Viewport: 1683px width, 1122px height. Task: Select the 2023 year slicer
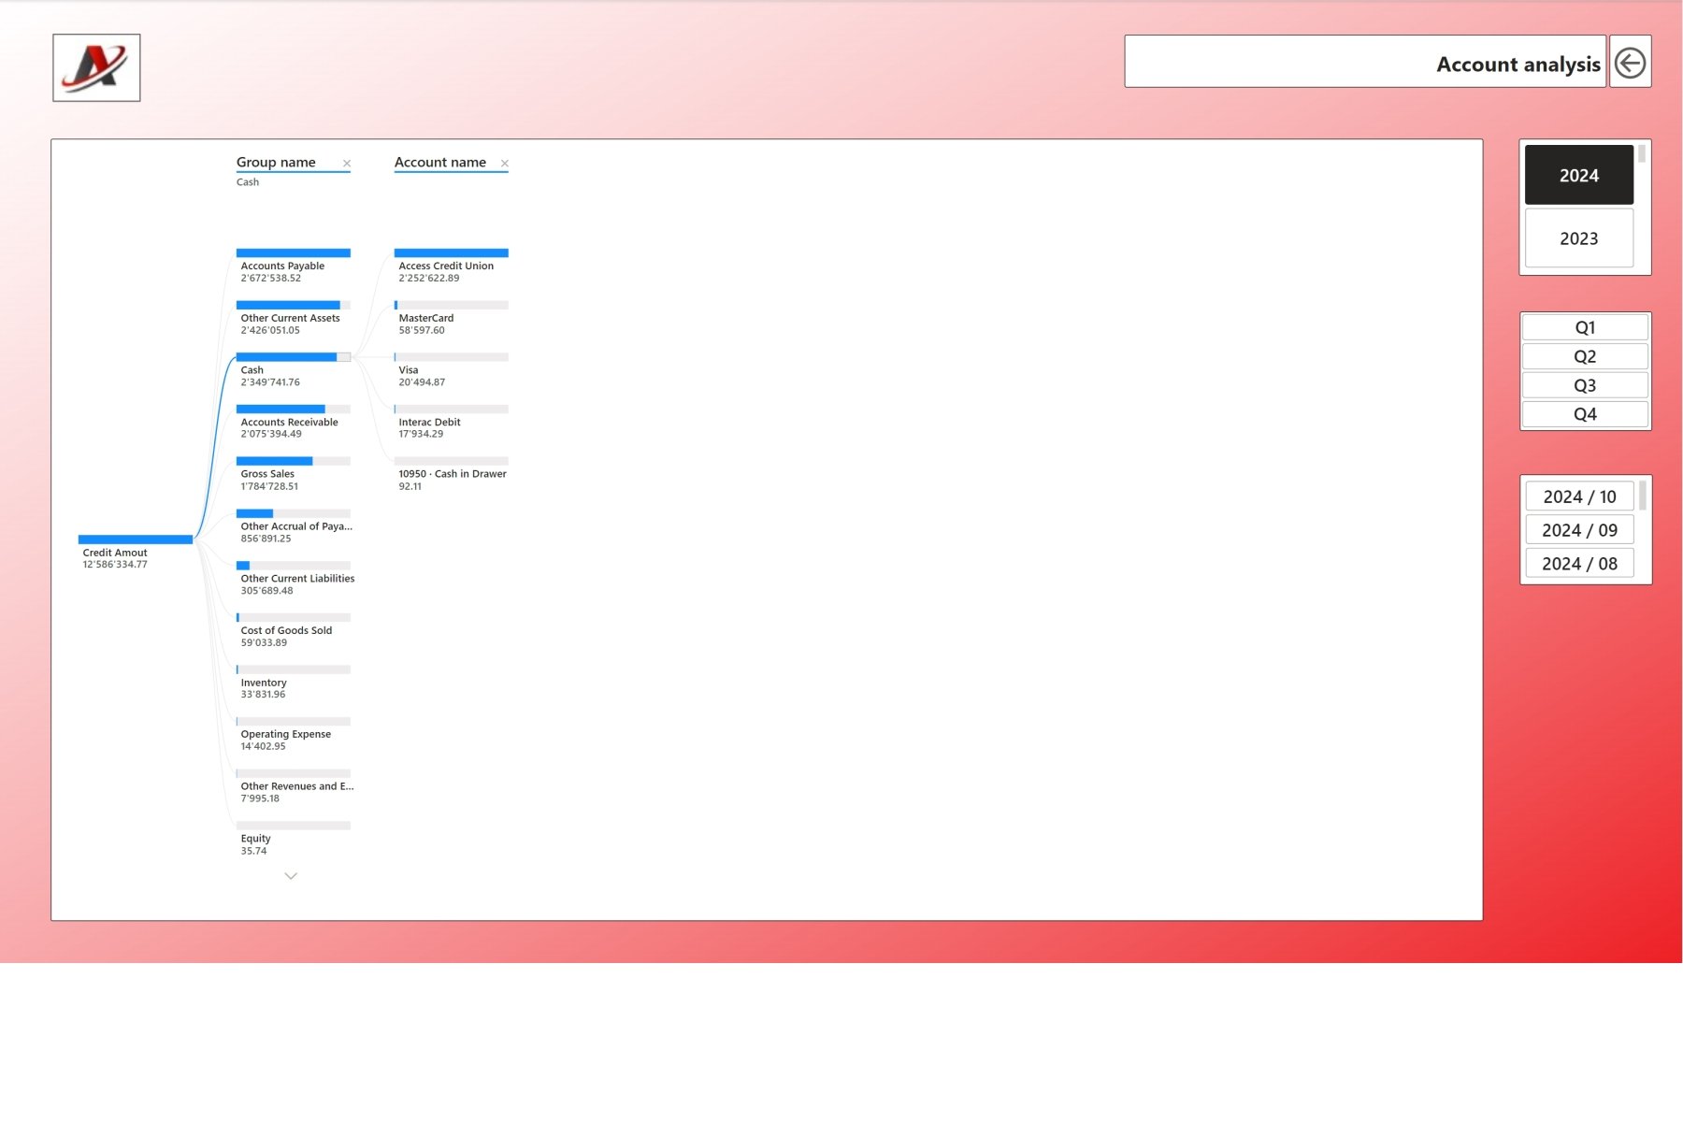(x=1579, y=238)
